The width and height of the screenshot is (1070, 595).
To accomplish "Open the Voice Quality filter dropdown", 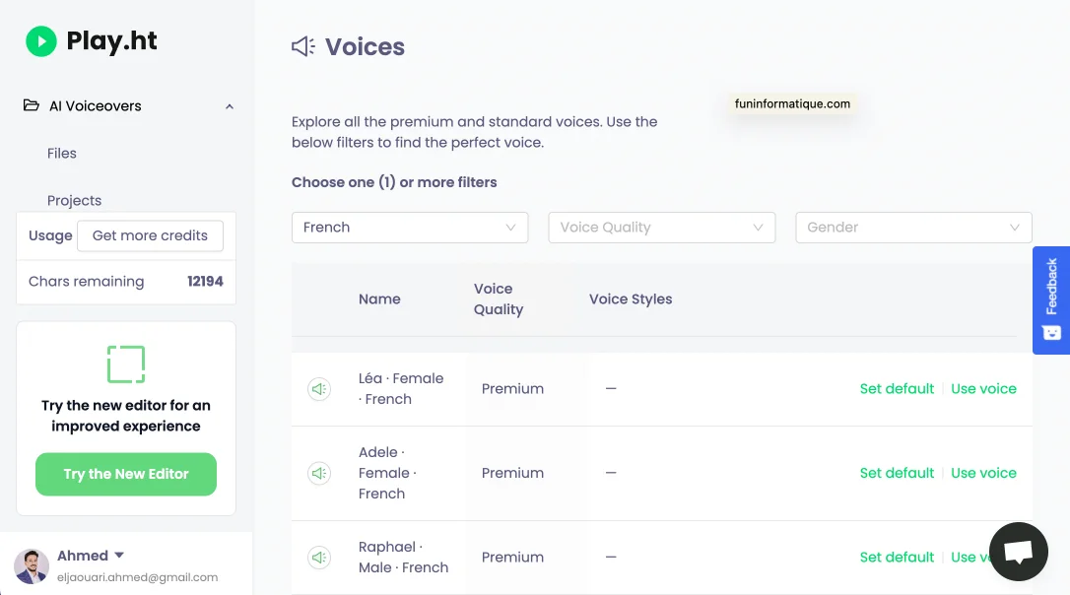I will [661, 228].
